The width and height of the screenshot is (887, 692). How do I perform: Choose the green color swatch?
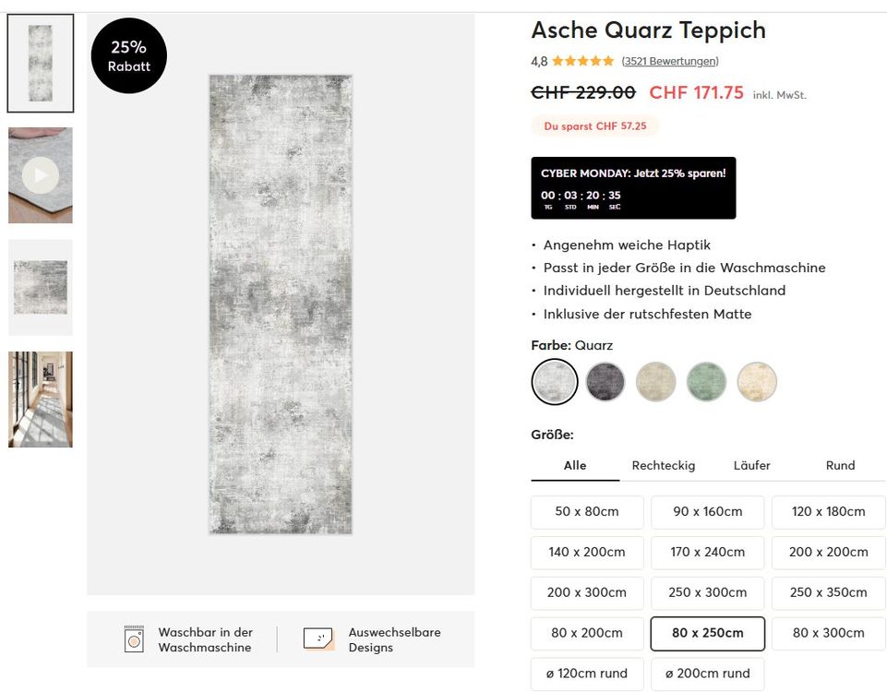pos(707,382)
